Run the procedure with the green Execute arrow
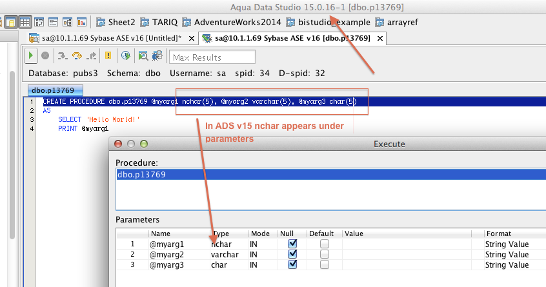The image size is (546, 287). click(30, 55)
